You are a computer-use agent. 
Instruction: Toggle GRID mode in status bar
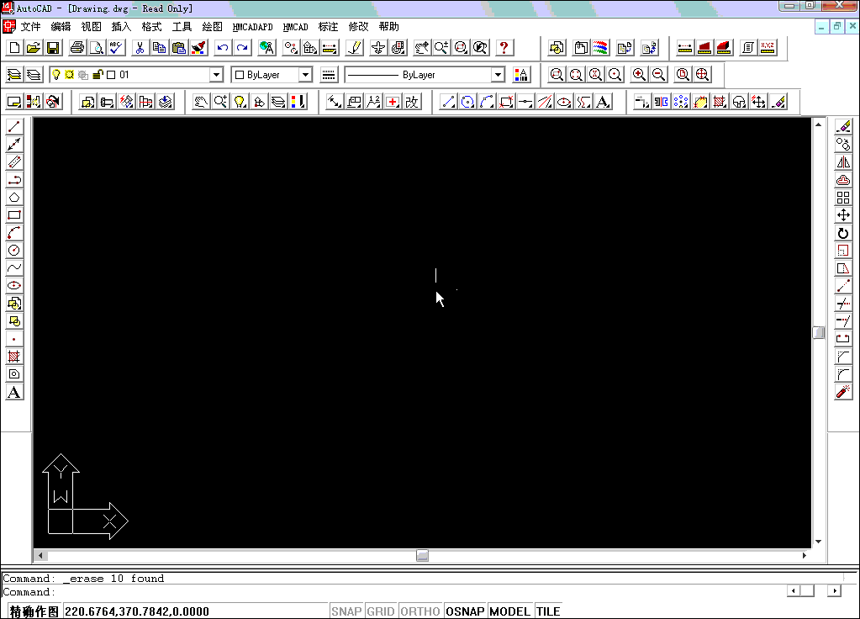click(381, 611)
